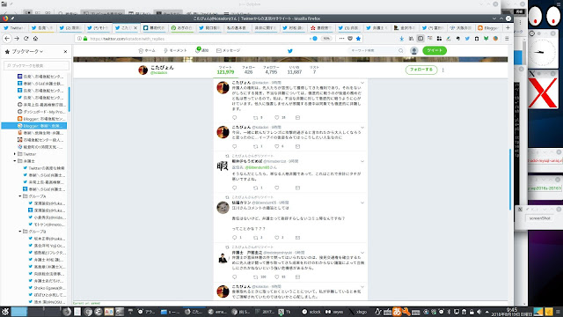Like the tweet with 93 likes
The image size is (563, 317).
[277, 276]
